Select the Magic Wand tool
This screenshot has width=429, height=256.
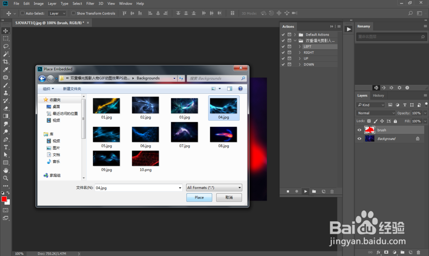(6, 54)
